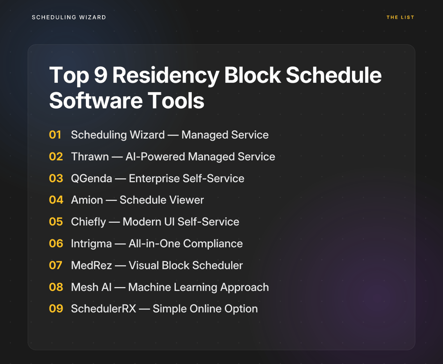443x364 pixels.
Task: Select SchedulerRX — Simple Online Option entry
Action: tap(164, 309)
